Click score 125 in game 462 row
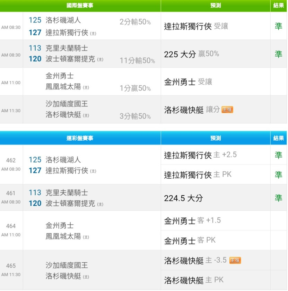Image resolution: width=288 pixels, height=291 pixels. pos(35,160)
